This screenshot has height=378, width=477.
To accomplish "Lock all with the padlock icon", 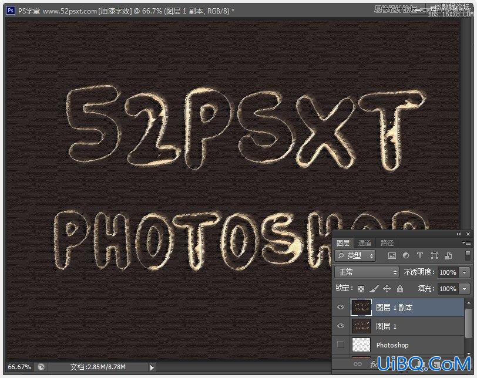I will pos(399,289).
